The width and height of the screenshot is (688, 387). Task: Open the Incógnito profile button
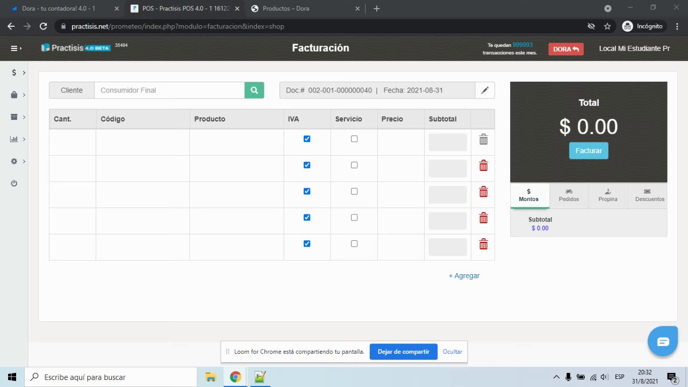tap(643, 26)
